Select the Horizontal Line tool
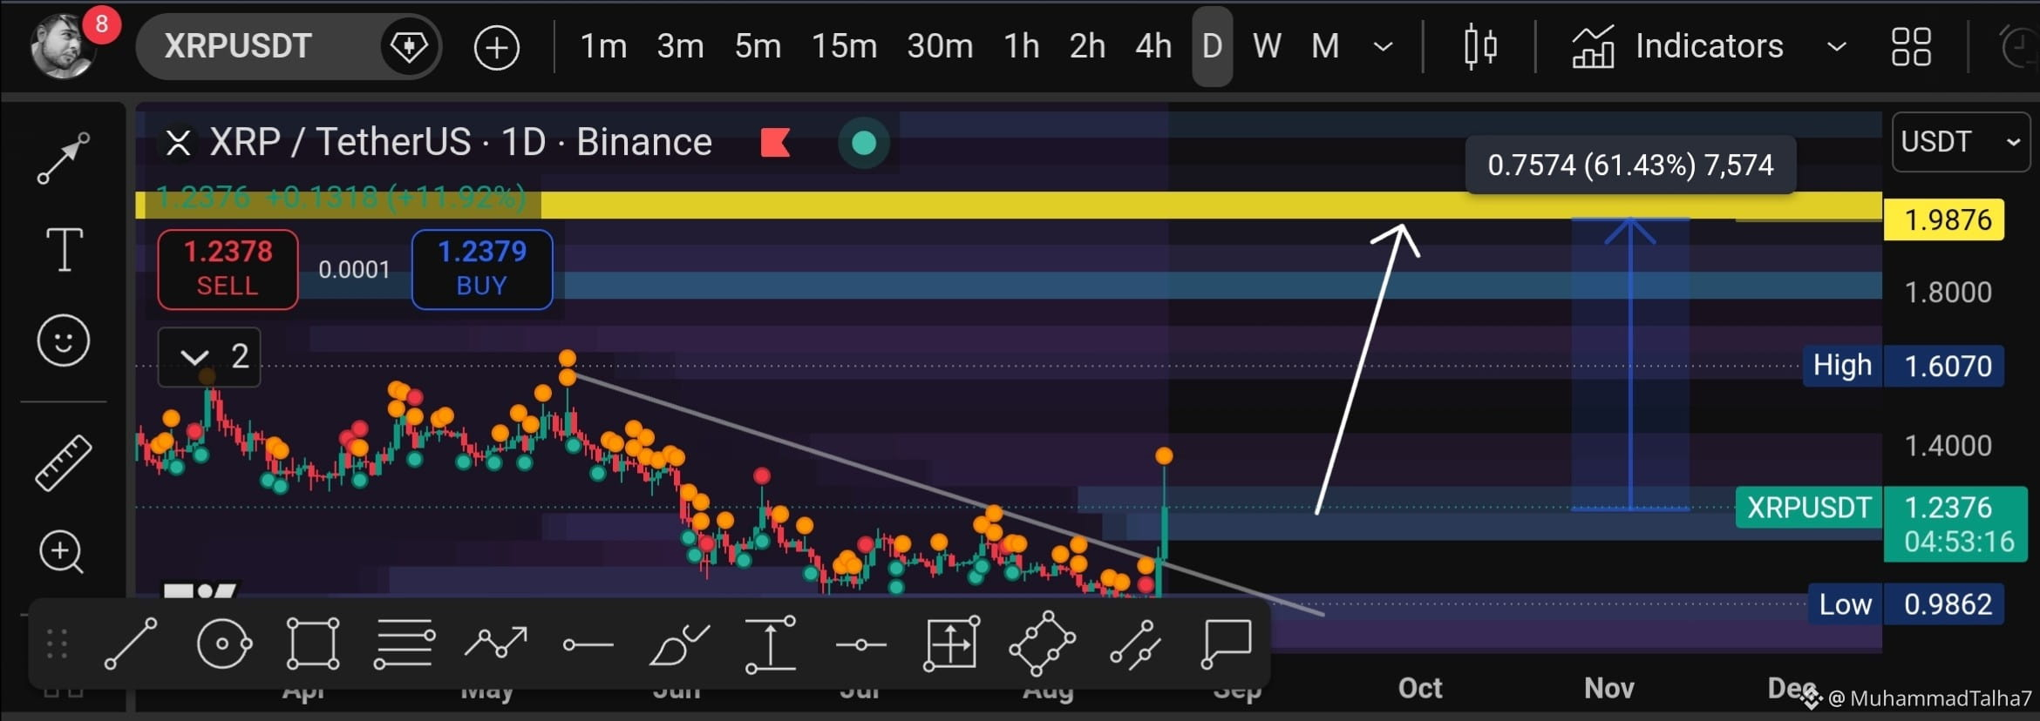 point(861,645)
